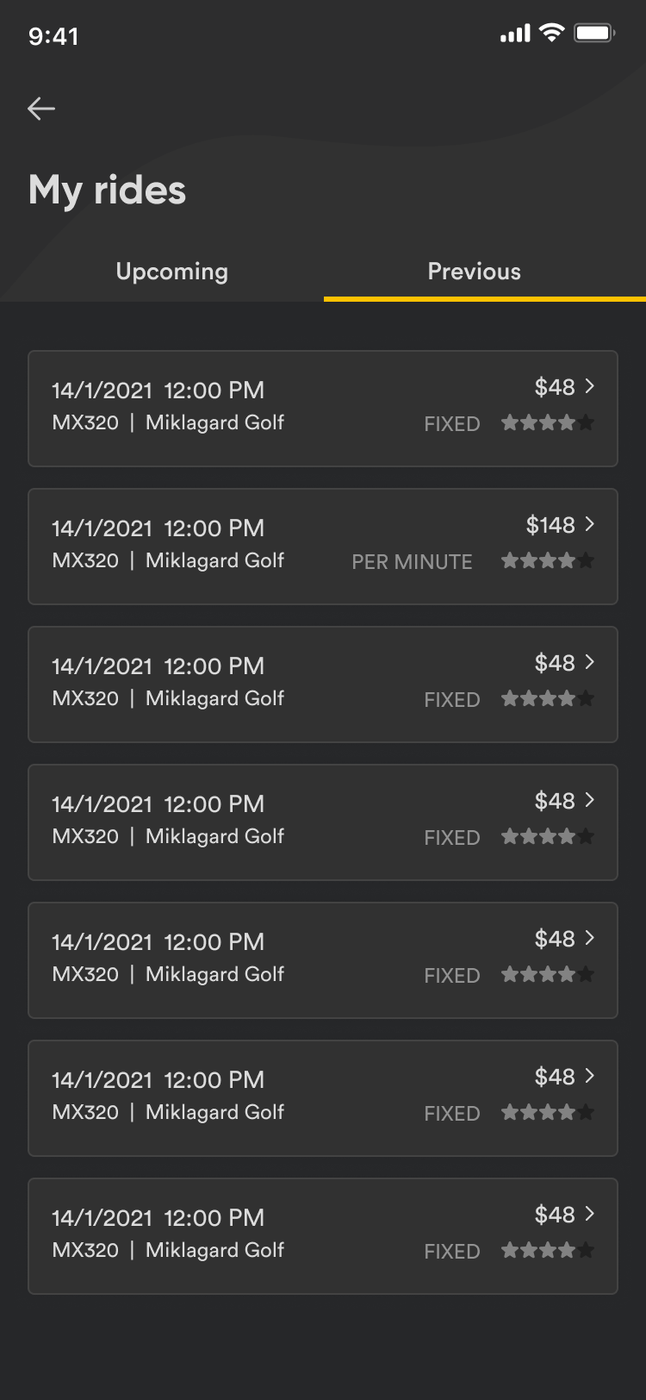The height and width of the screenshot is (1400, 646).
Task: Expand the last ride's chevron arrow
Action: pos(590,1214)
